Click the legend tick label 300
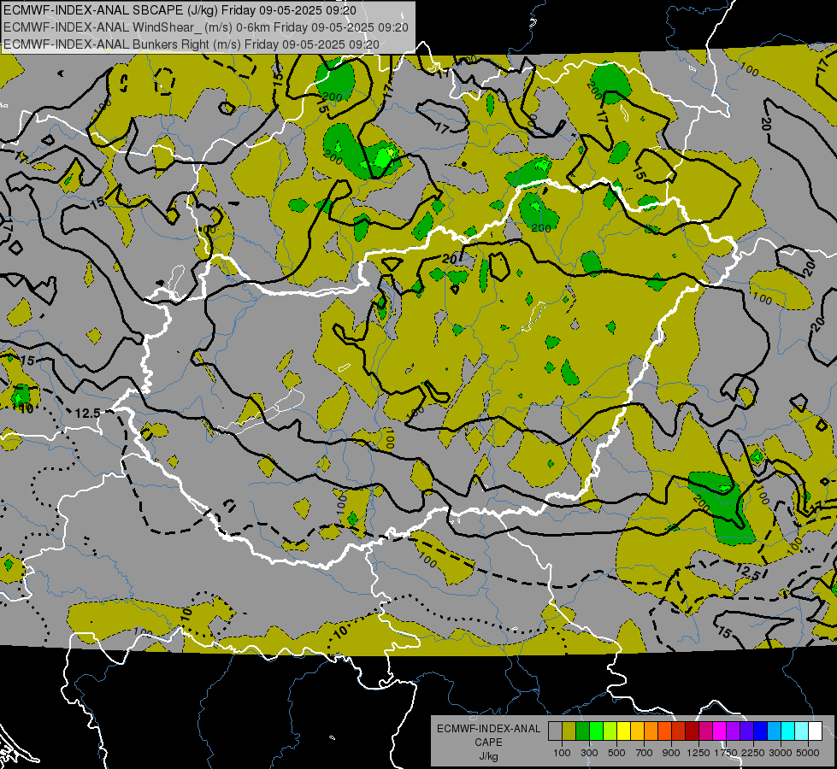The image size is (837, 769). [589, 753]
